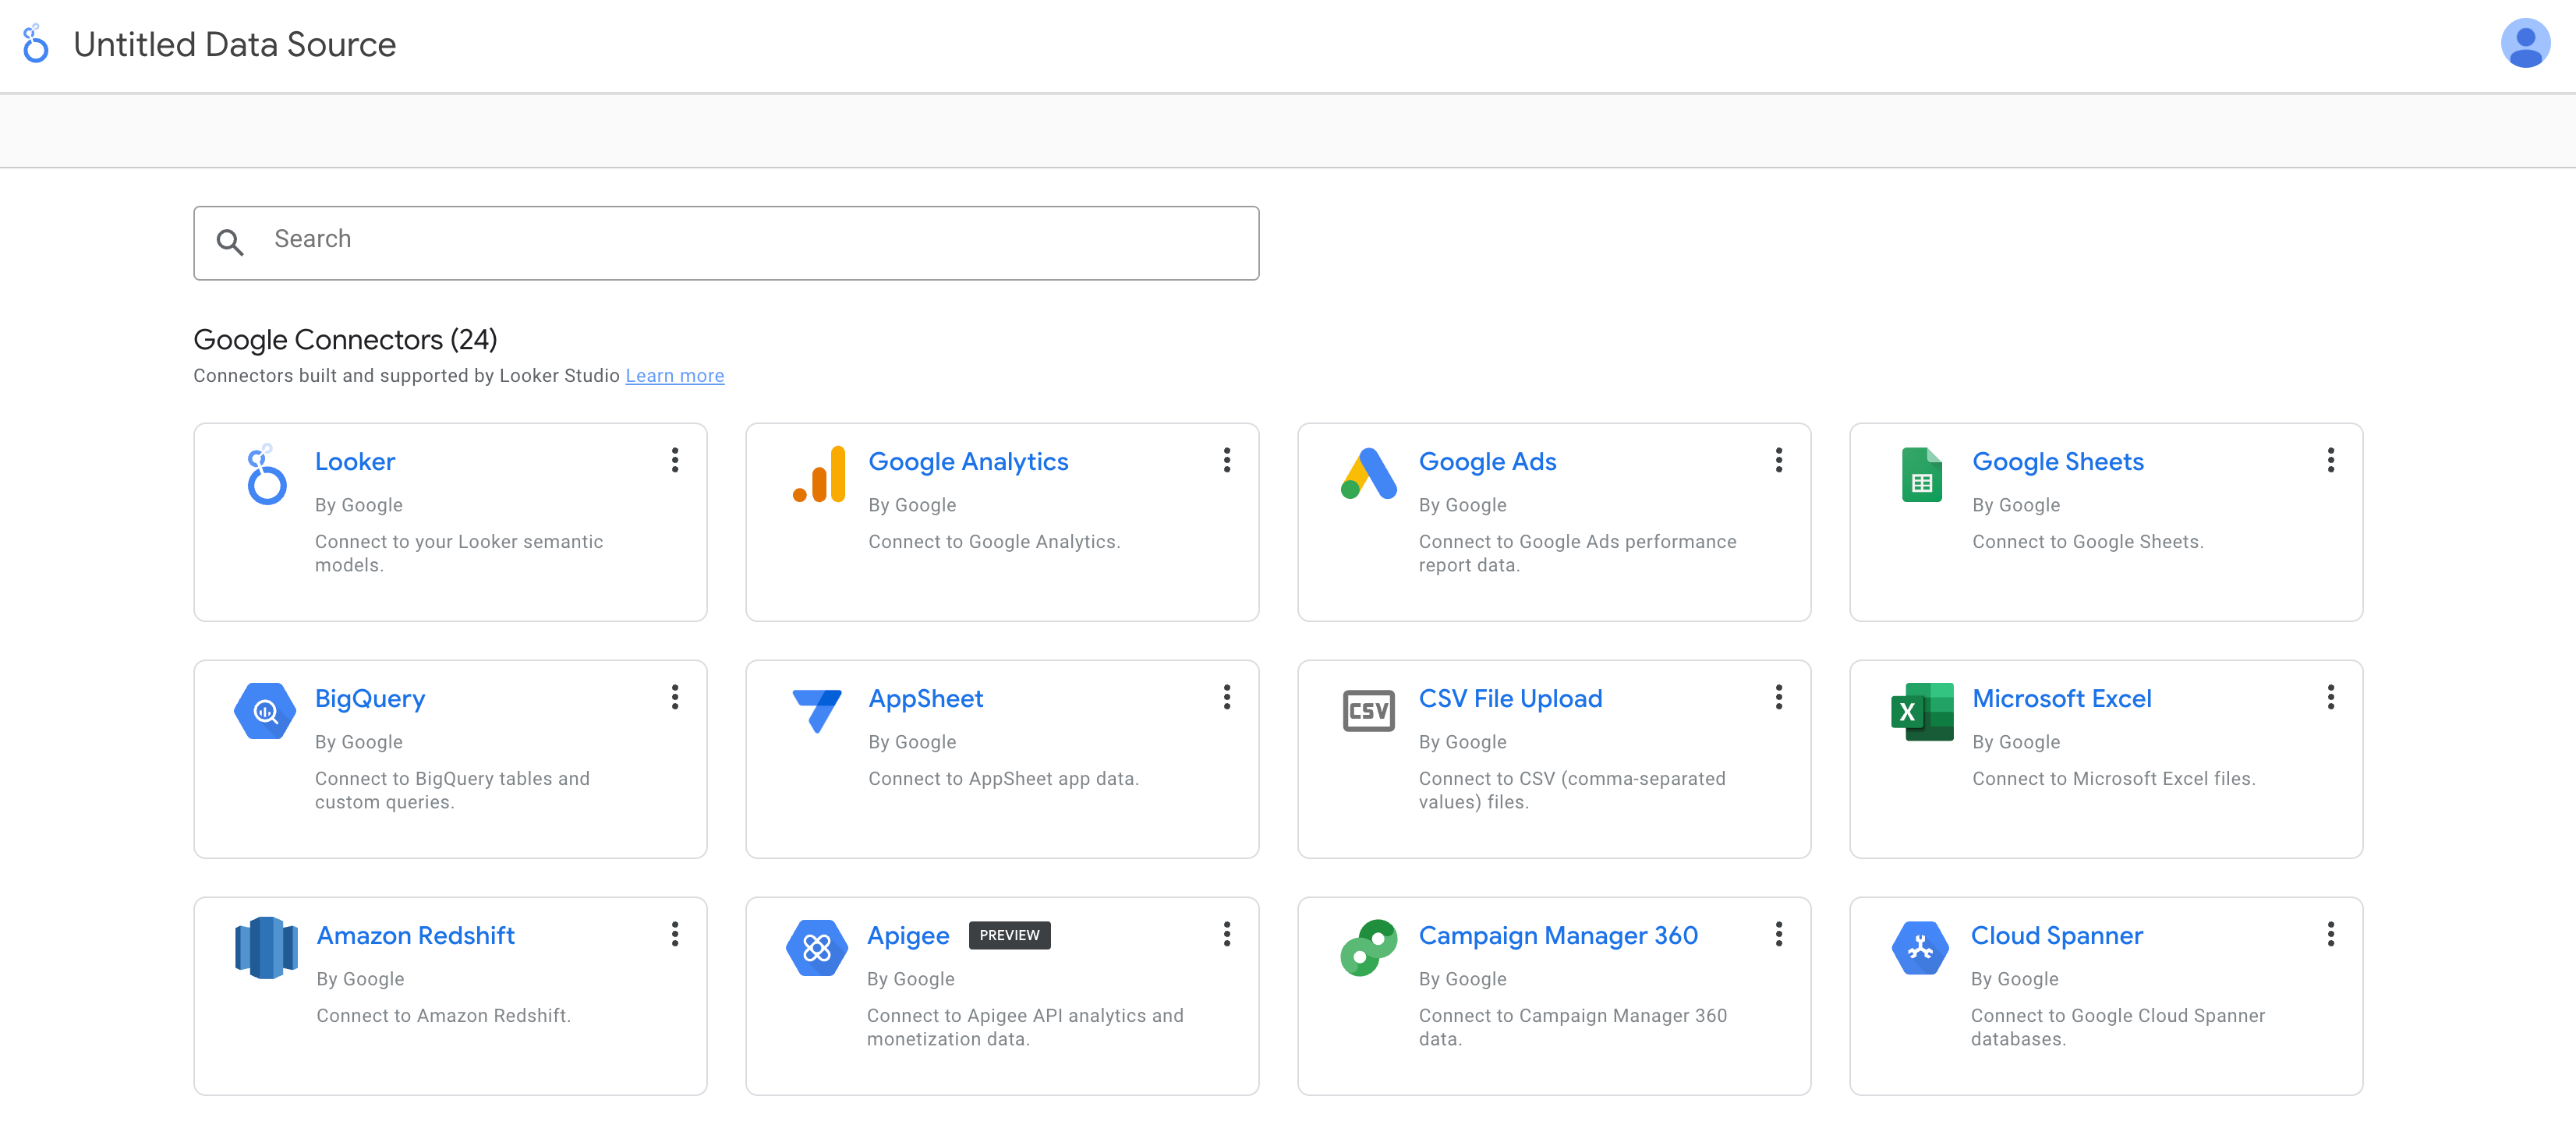Click the Google Sheets green icon
Viewport: 2576px width, 1121px height.
(x=1920, y=475)
